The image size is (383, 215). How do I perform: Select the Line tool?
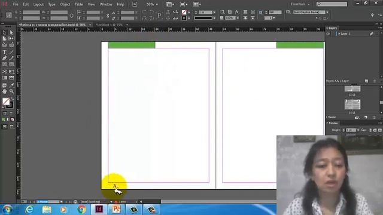11,52
